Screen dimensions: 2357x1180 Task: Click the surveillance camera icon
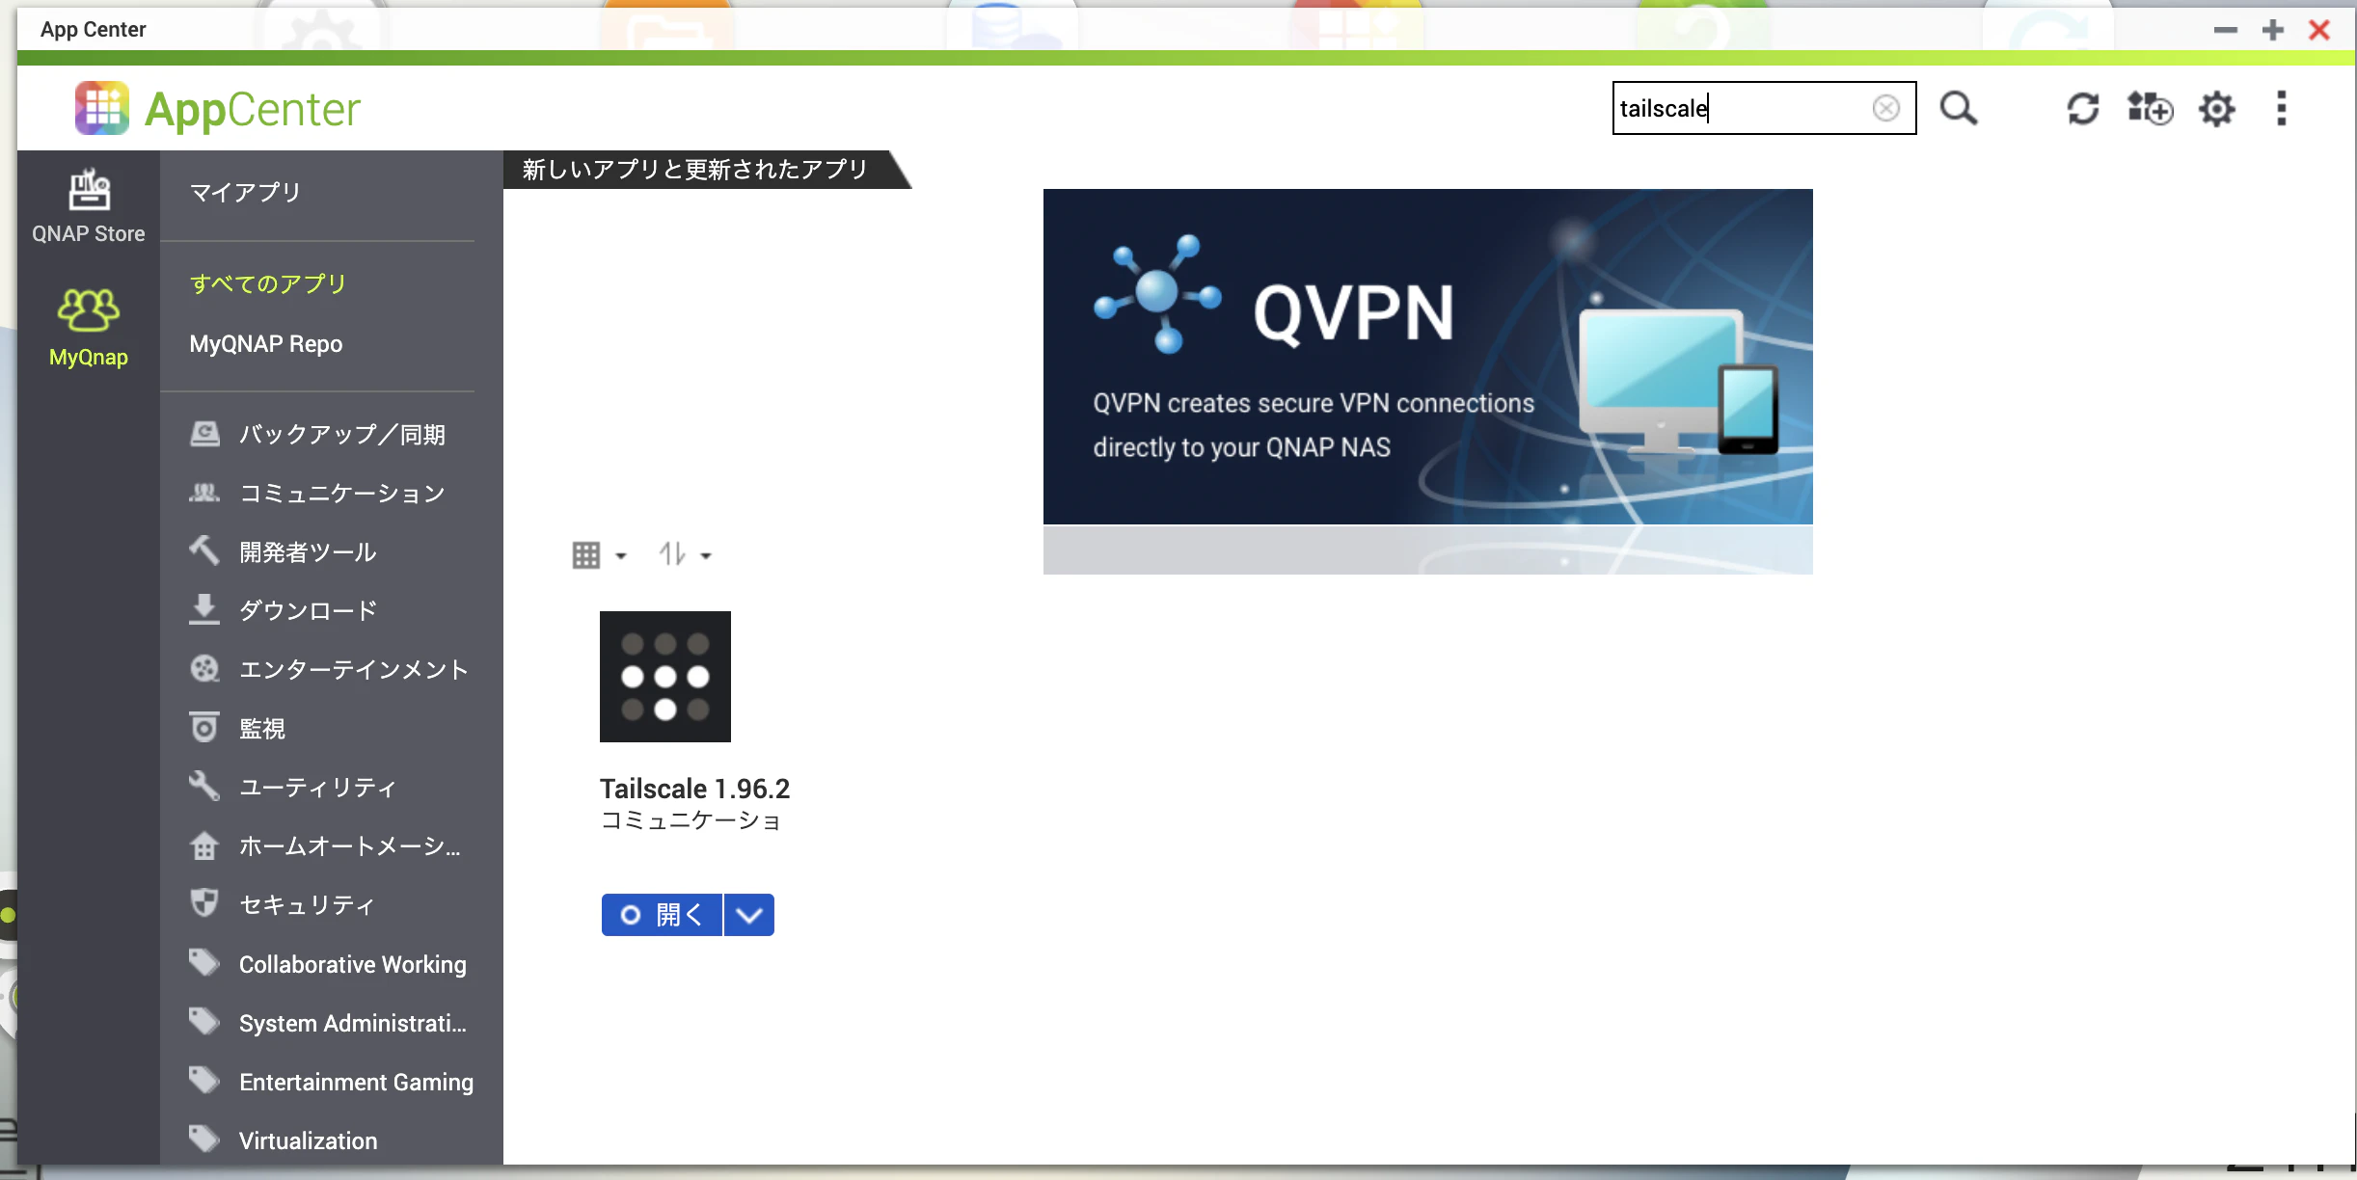click(x=204, y=728)
